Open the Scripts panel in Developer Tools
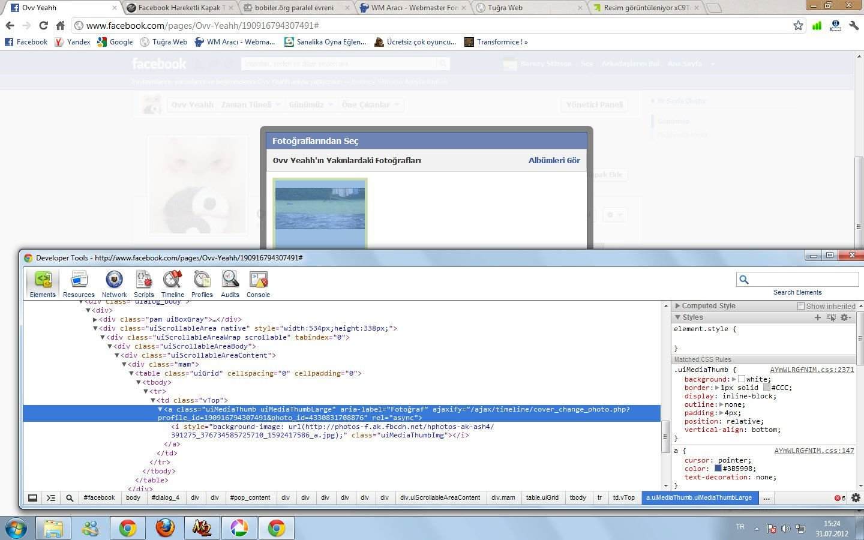The width and height of the screenshot is (864, 540). point(144,284)
